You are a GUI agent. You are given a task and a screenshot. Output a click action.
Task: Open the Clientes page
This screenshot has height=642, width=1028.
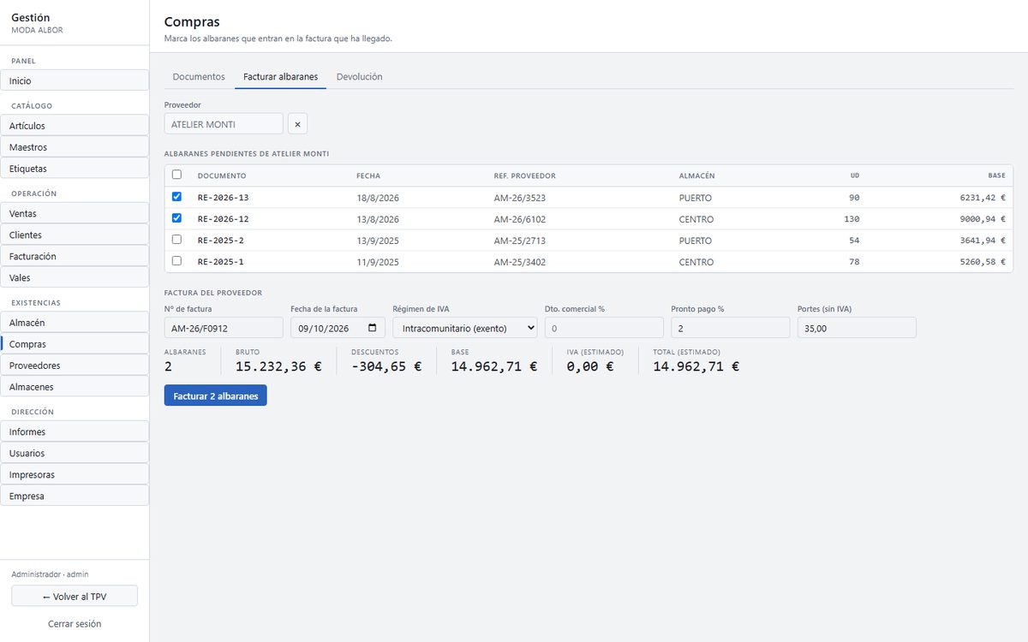tap(75, 235)
